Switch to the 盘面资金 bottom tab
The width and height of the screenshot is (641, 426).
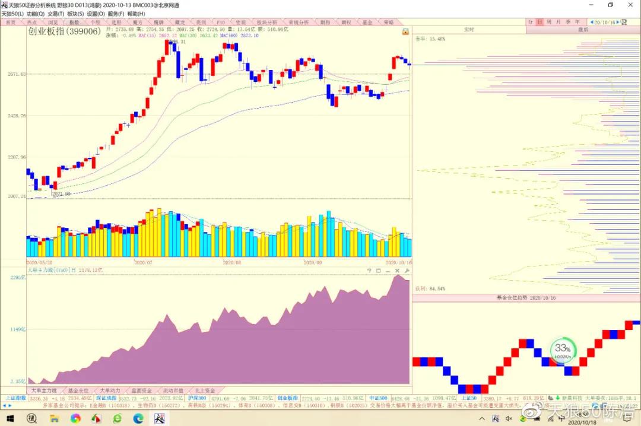pyautogui.click(x=141, y=390)
